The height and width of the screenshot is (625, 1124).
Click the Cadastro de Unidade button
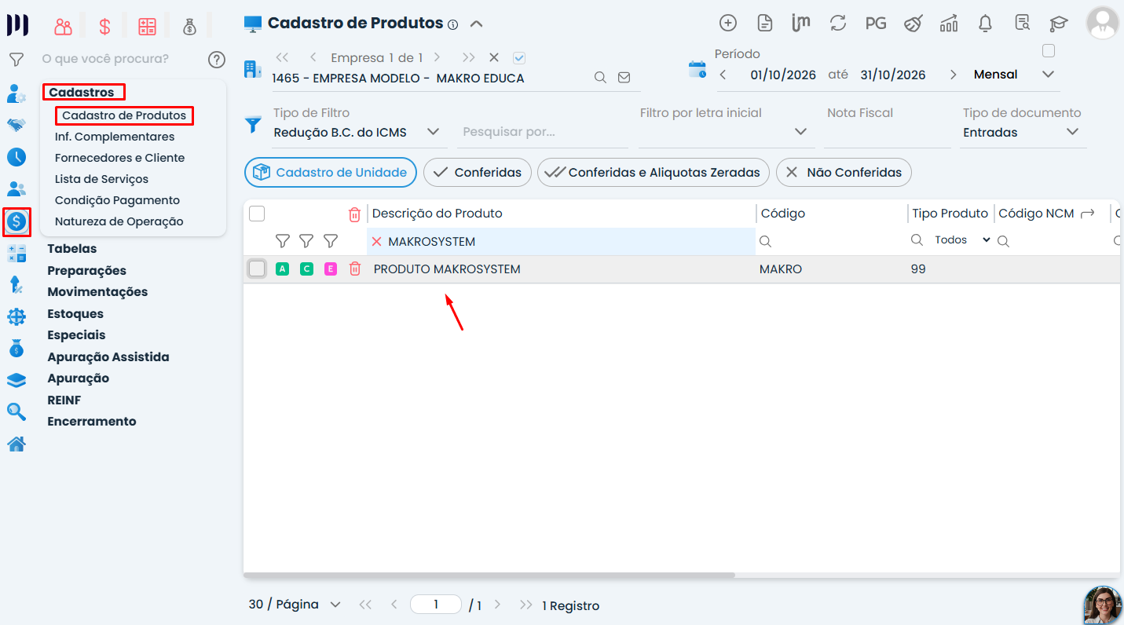pyautogui.click(x=330, y=173)
